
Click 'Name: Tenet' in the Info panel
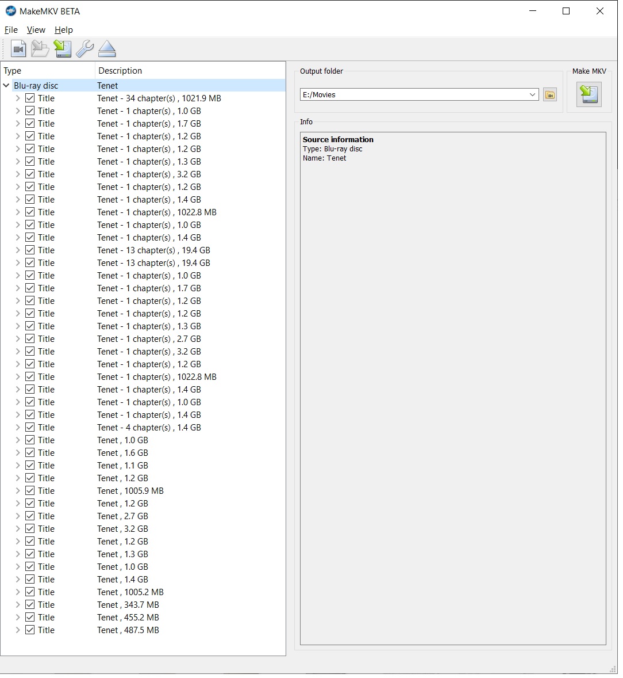coord(324,158)
